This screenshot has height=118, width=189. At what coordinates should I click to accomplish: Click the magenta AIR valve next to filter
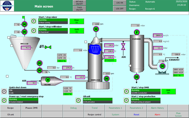pyautogui.click(x=123, y=47)
